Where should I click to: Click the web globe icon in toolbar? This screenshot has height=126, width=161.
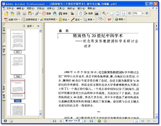(55, 13)
